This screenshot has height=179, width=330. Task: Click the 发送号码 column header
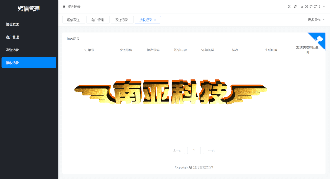126,50
